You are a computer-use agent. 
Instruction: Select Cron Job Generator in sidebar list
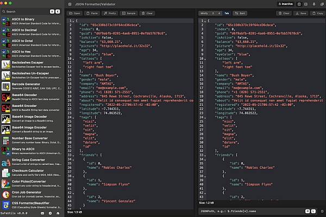32,194
